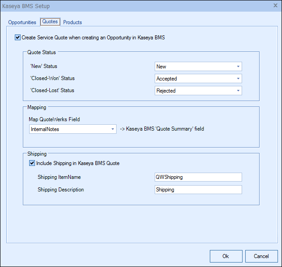This screenshot has height=267, width=282.
Task: Click the 'Mapping' group heading
Action: (37, 108)
